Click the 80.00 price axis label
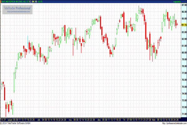 (x=184, y=52)
